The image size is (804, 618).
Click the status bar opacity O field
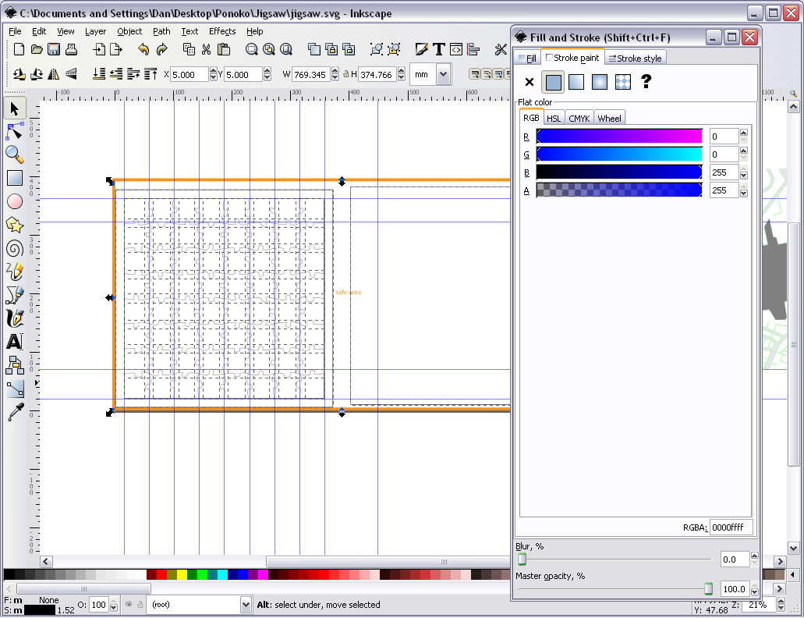tap(99, 605)
